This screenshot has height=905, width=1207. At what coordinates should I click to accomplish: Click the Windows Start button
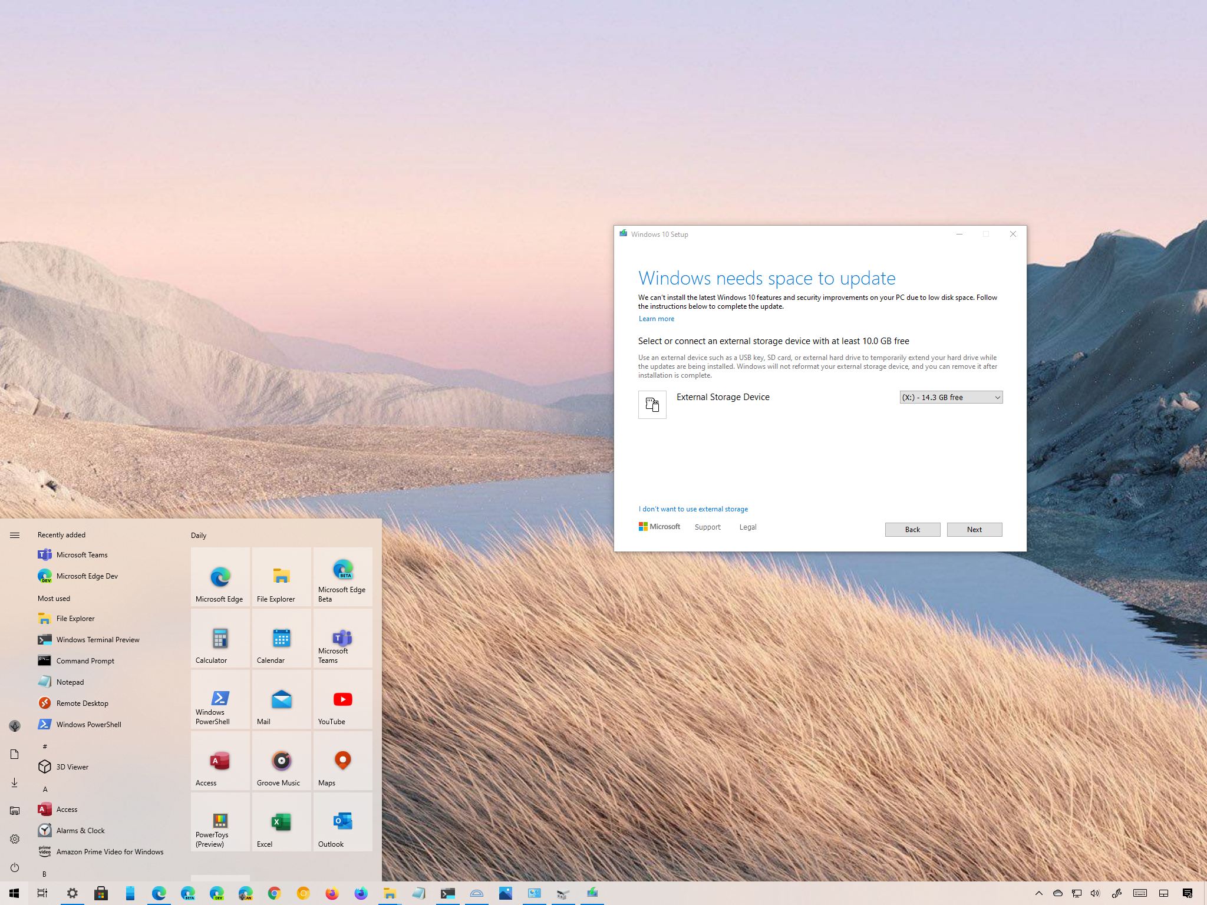(x=14, y=893)
